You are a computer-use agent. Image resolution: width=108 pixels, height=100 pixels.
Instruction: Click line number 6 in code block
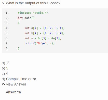pyautogui.click(x=7, y=38)
